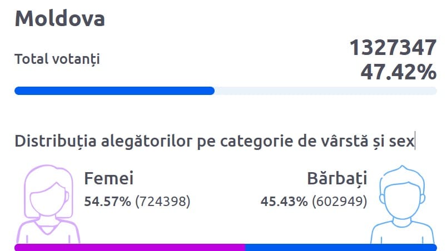Click the 54.57% women percentage
This screenshot has width=447, height=251.
(x=107, y=201)
